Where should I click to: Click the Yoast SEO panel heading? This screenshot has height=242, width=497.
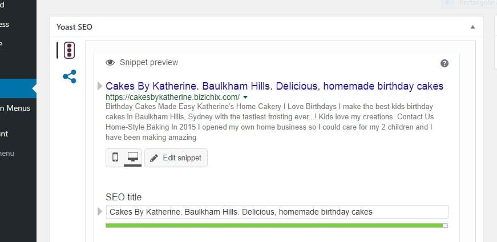[x=75, y=27]
